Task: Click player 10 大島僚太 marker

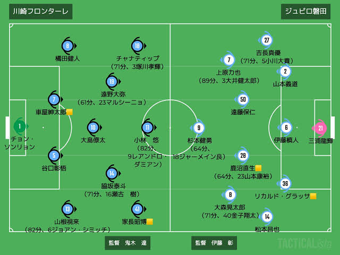Action: pyautogui.click(x=93, y=127)
